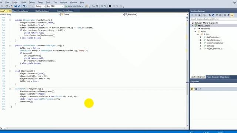
Task: Click the Redo arrow icon
Action: point(30,6)
